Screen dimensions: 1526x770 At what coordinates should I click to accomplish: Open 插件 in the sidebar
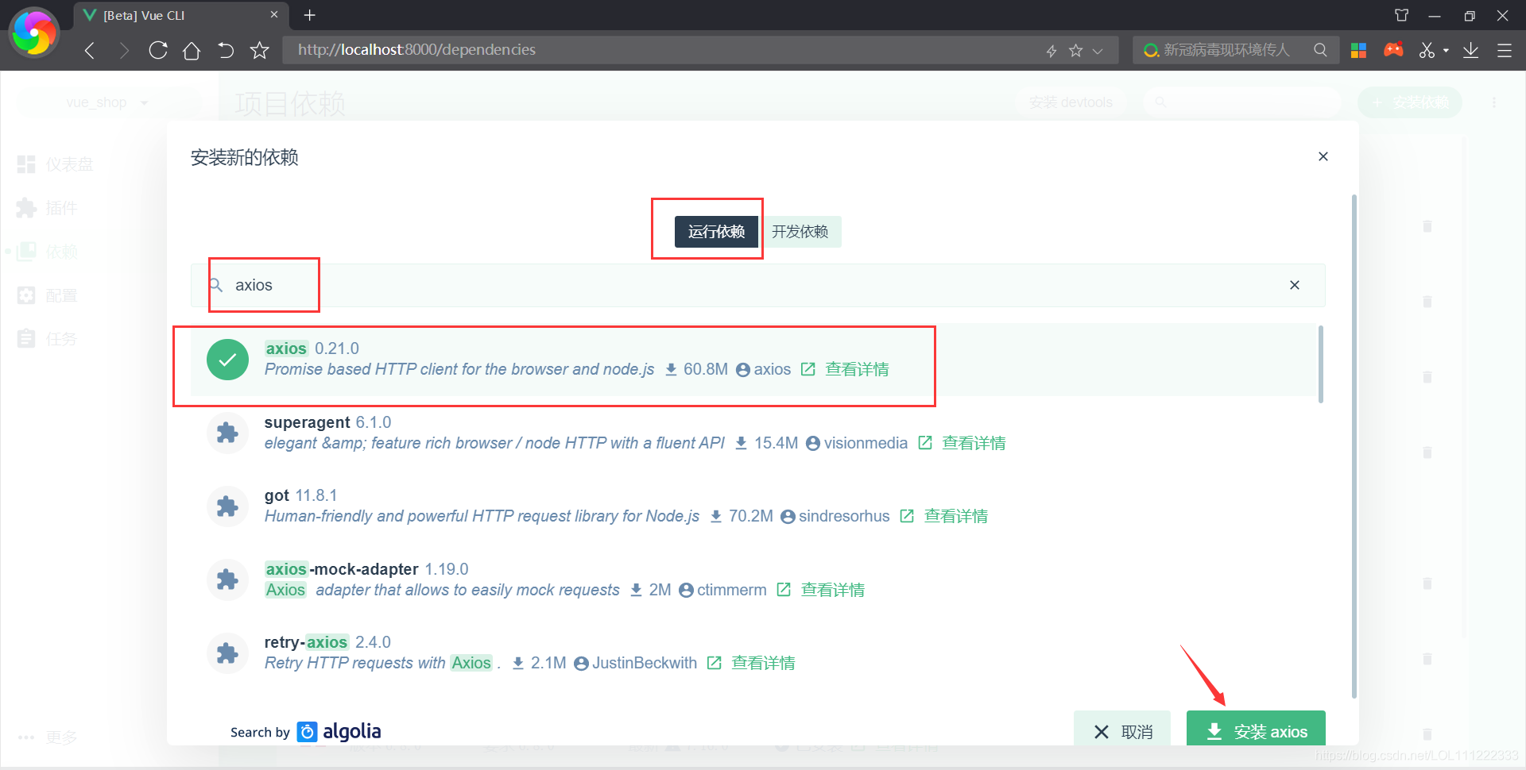pyautogui.click(x=48, y=208)
